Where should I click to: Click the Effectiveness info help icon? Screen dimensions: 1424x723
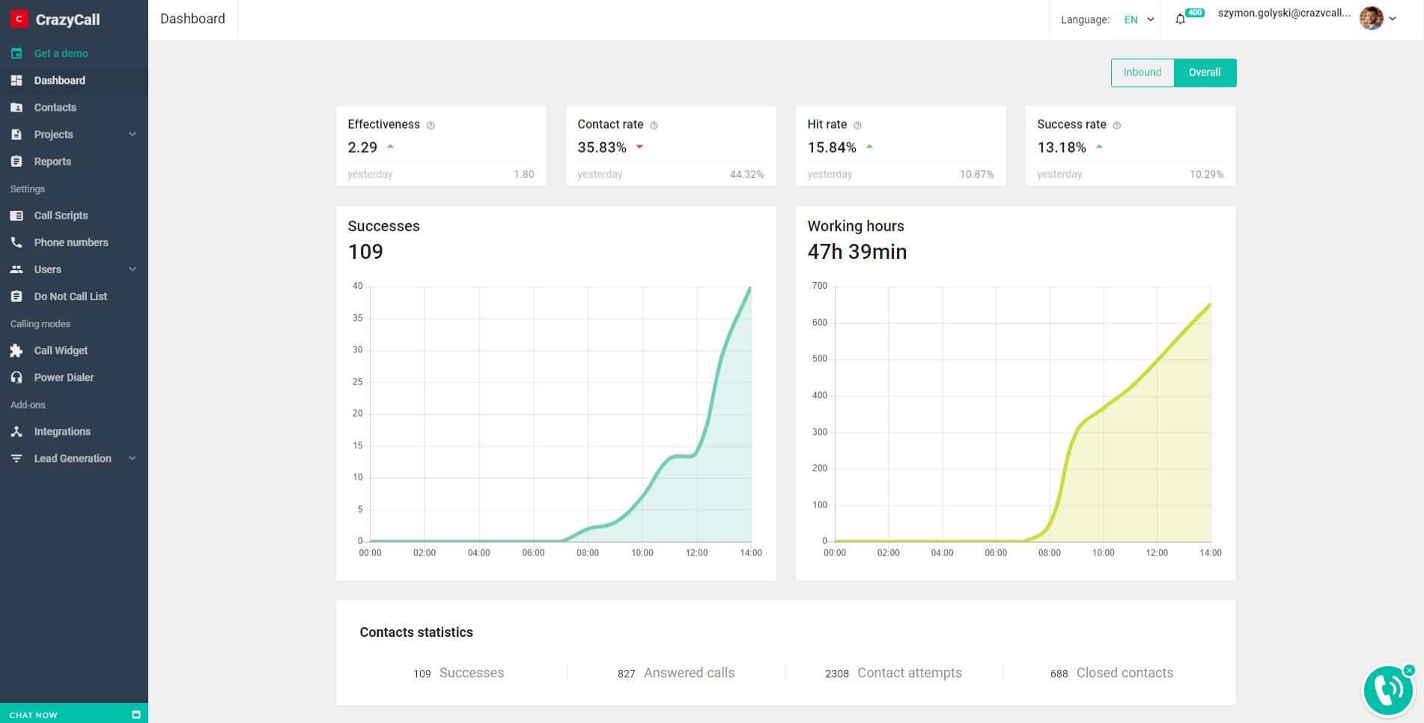point(430,126)
